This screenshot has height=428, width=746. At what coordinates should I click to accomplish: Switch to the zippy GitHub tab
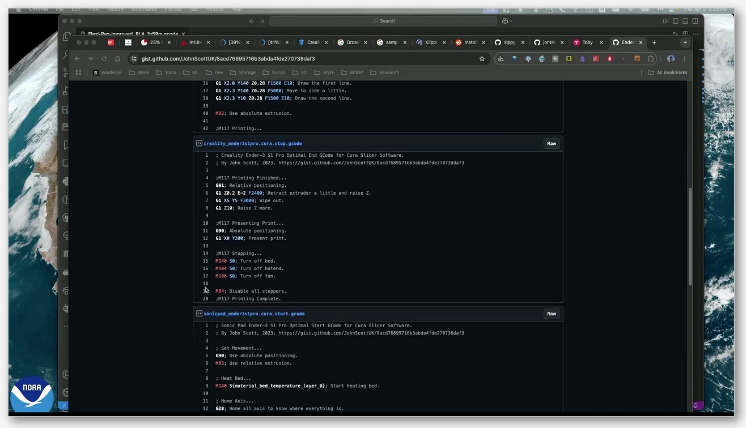pos(509,42)
